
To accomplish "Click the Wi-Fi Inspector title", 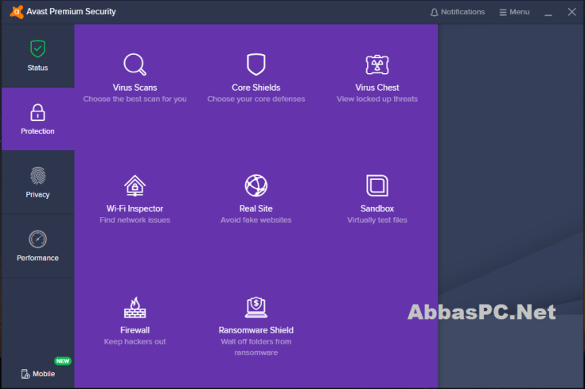I will click(135, 209).
